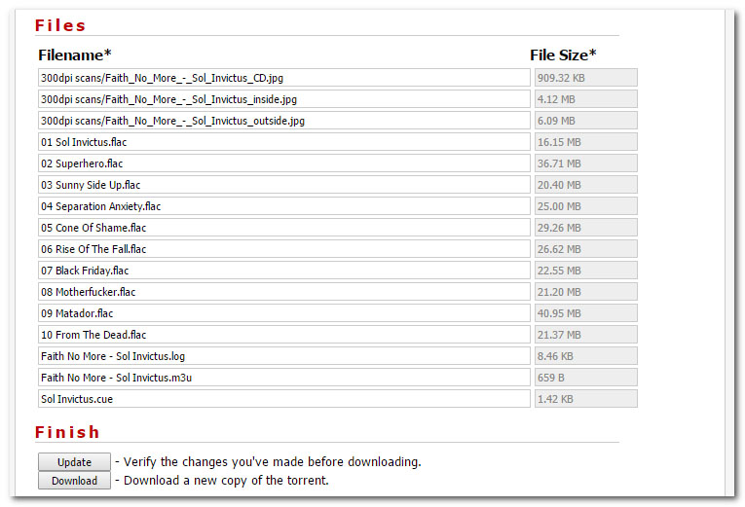Edit the 10 From The Dead.flac filename
This screenshot has height=507, width=745.
[283, 335]
